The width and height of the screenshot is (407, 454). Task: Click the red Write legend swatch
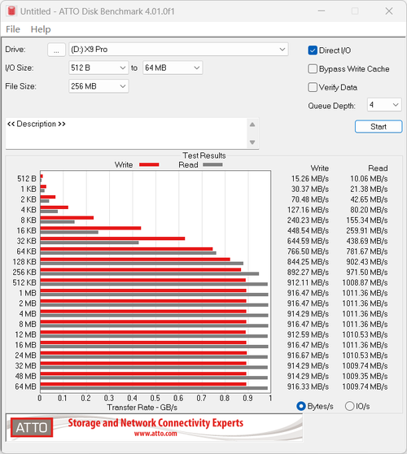[149, 164]
